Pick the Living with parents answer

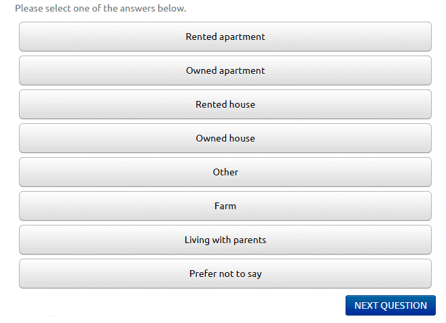(x=225, y=240)
